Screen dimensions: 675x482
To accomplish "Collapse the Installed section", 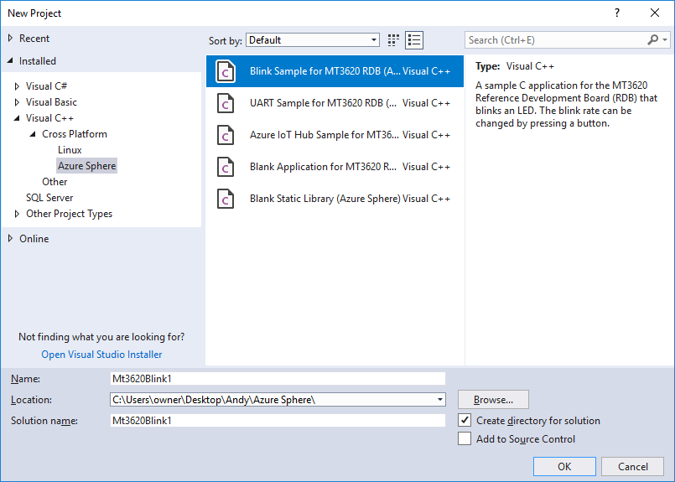I will coord(10,60).
